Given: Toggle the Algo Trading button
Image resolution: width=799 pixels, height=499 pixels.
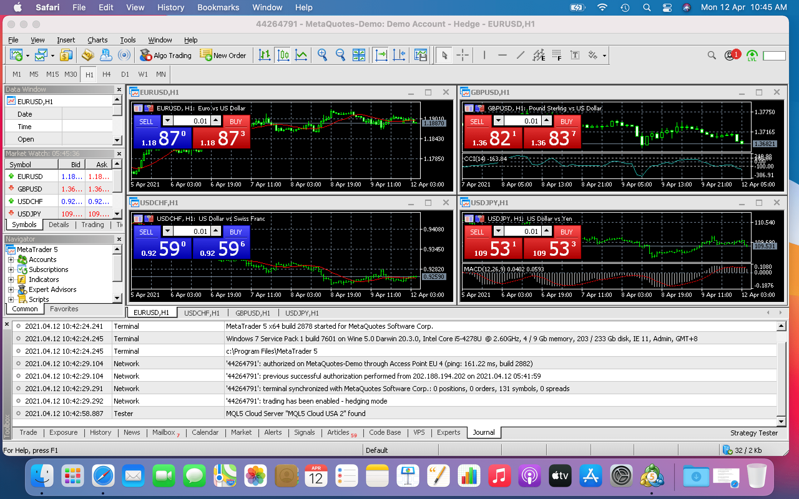Looking at the screenshot, I should pos(165,55).
